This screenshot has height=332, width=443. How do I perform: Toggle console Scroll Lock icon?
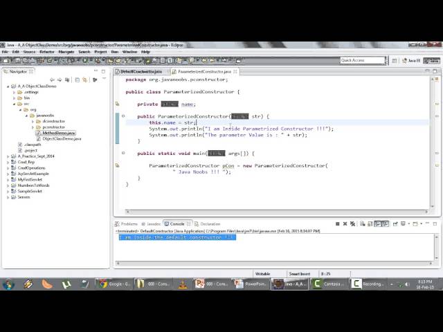click(370, 224)
